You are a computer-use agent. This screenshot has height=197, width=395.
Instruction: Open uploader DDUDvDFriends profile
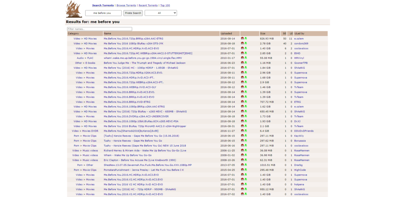(x=304, y=131)
